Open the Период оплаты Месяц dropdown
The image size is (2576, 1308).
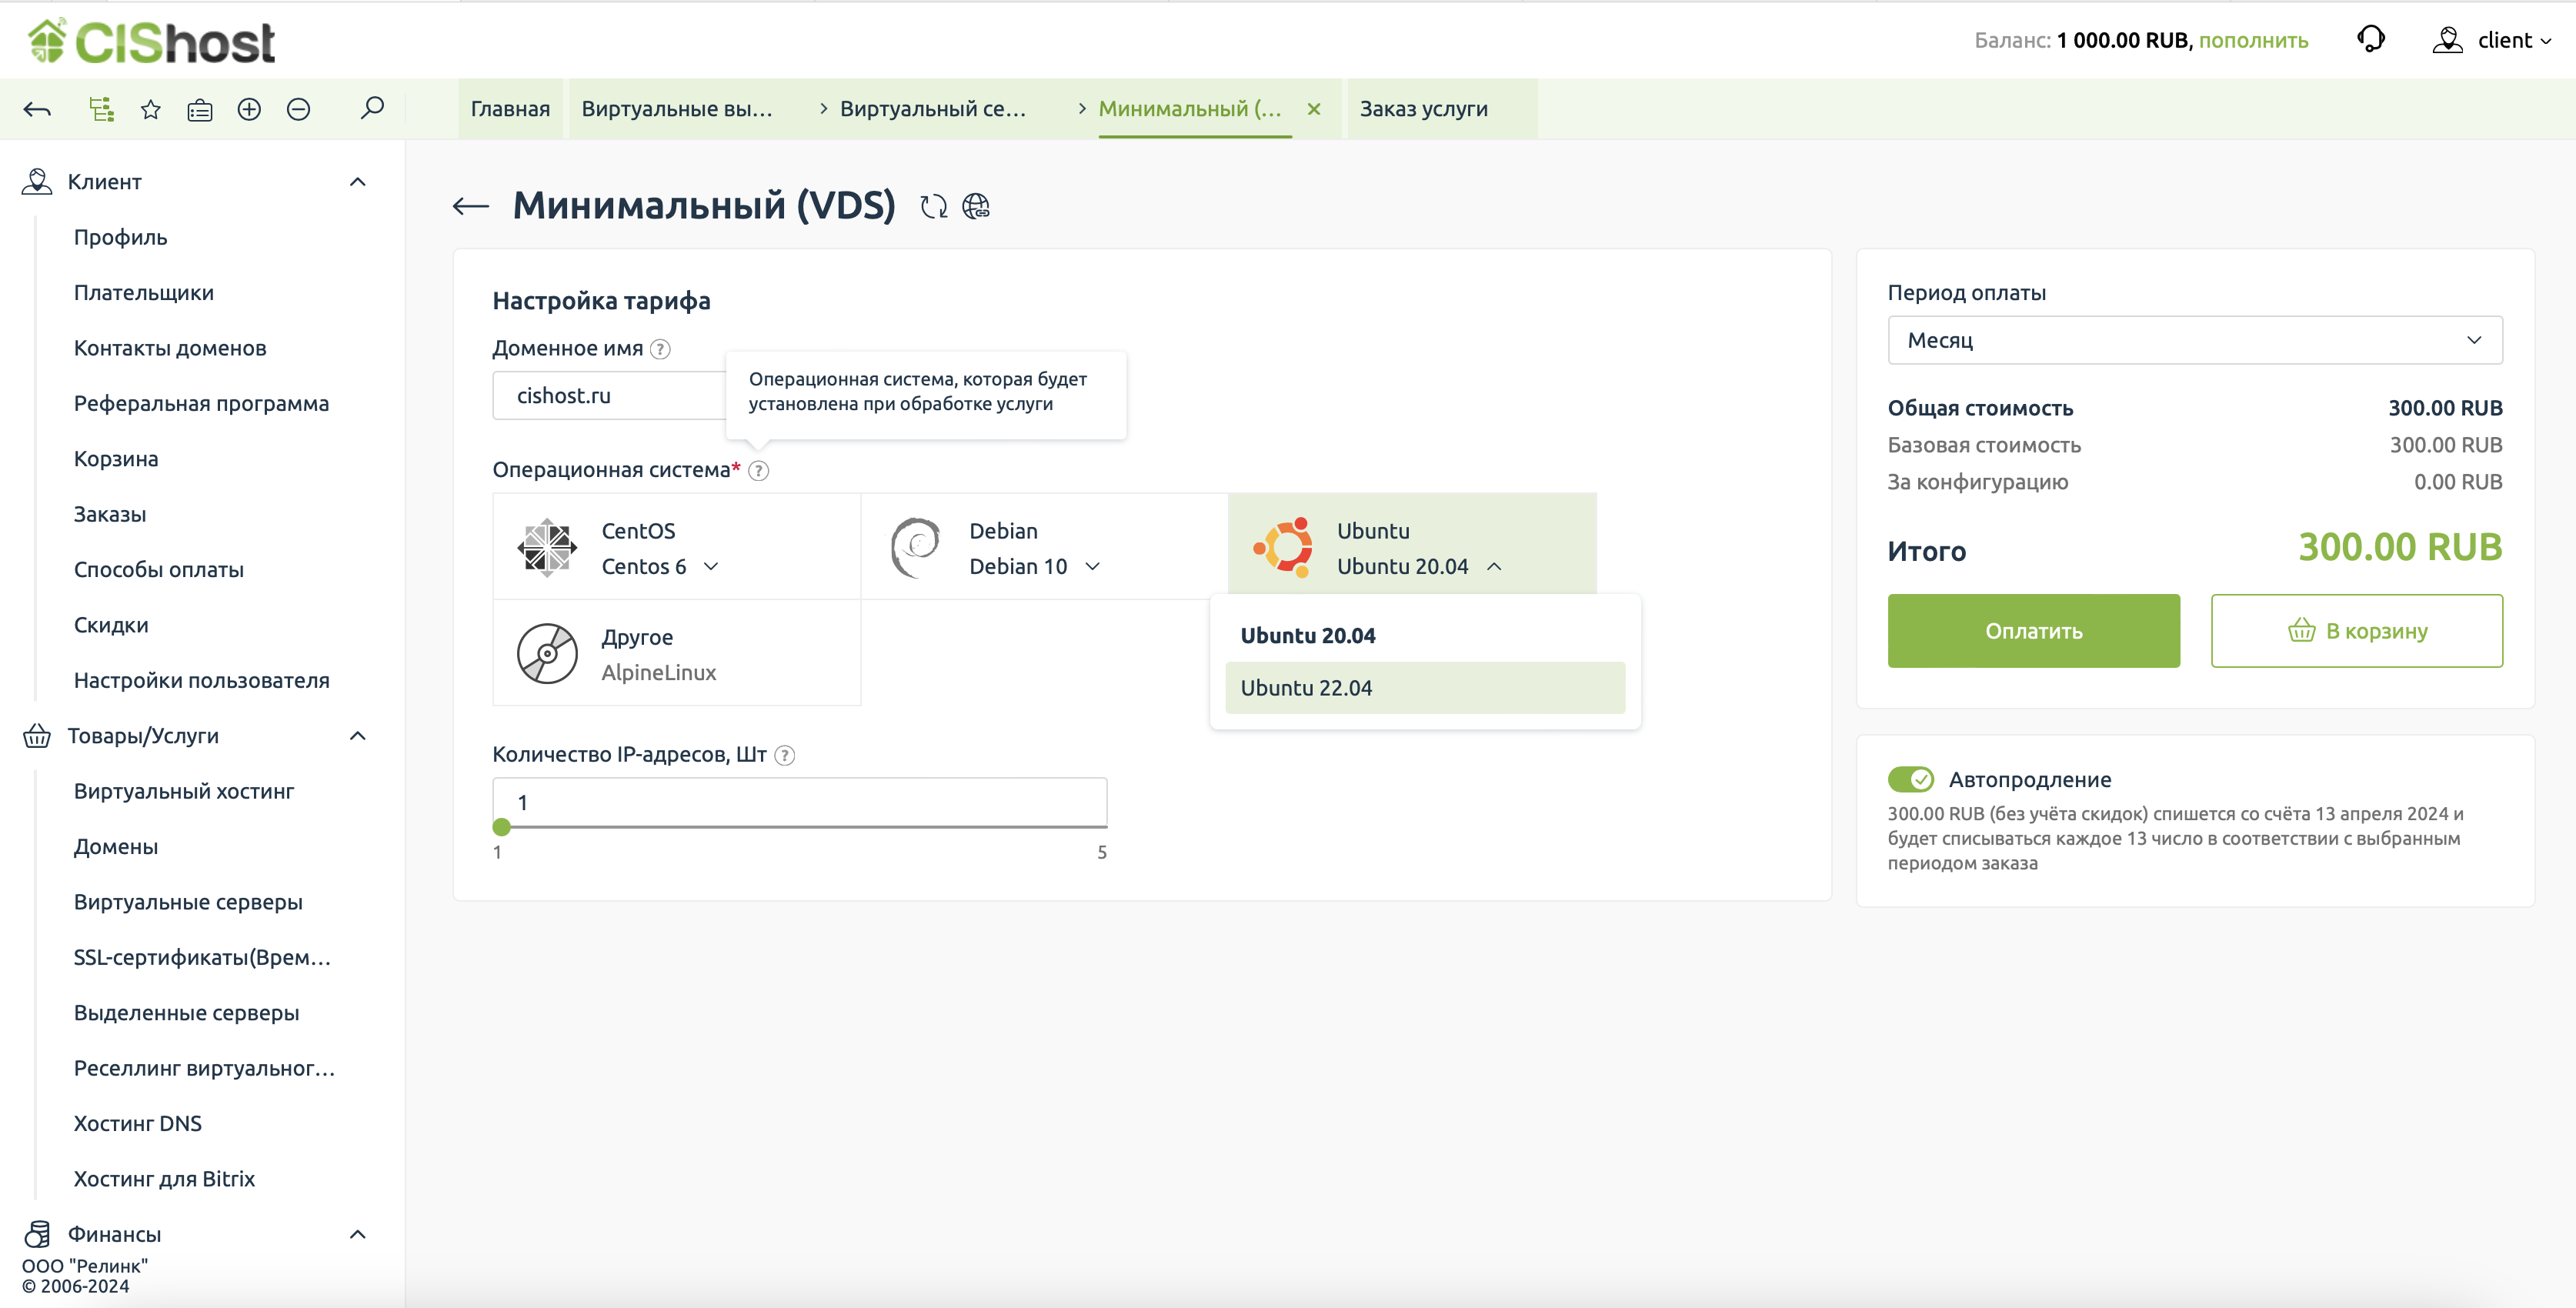[x=2194, y=340]
